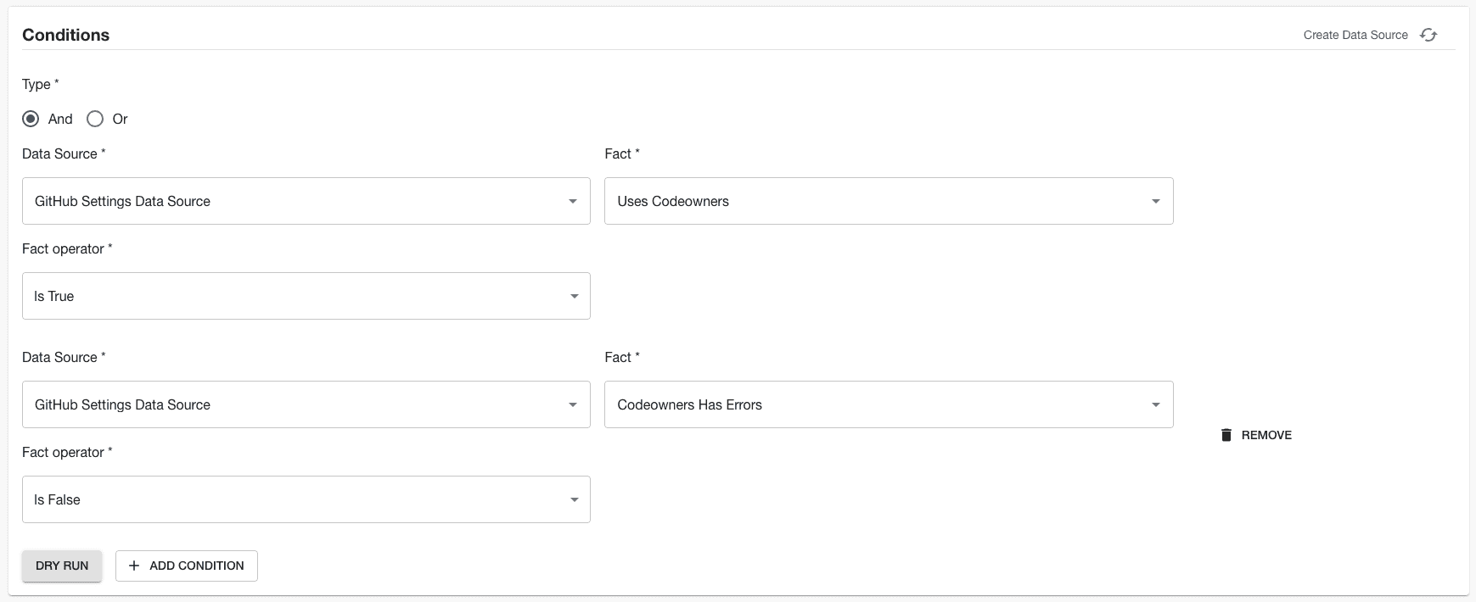Click the Type label
This screenshot has width=1476, height=602.
pyautogui.click(x=40, y=84)
